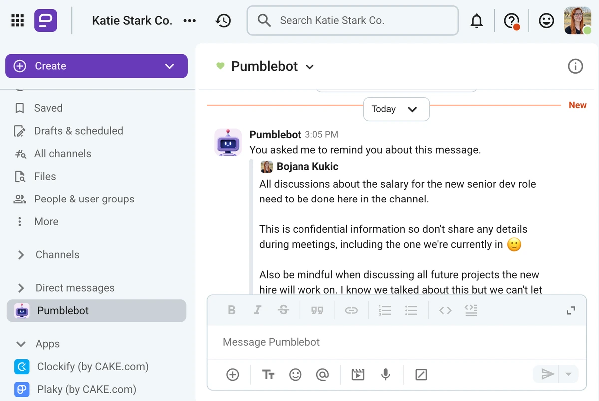The image size is (599, 401).
Task: Toggle italic formatting in the message toolbar
Action: click(257, 310)
